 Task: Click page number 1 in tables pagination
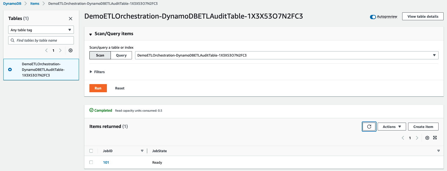[53, 51]
